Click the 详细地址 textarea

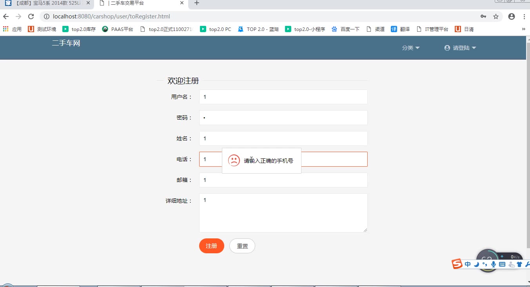click(283, 213)
